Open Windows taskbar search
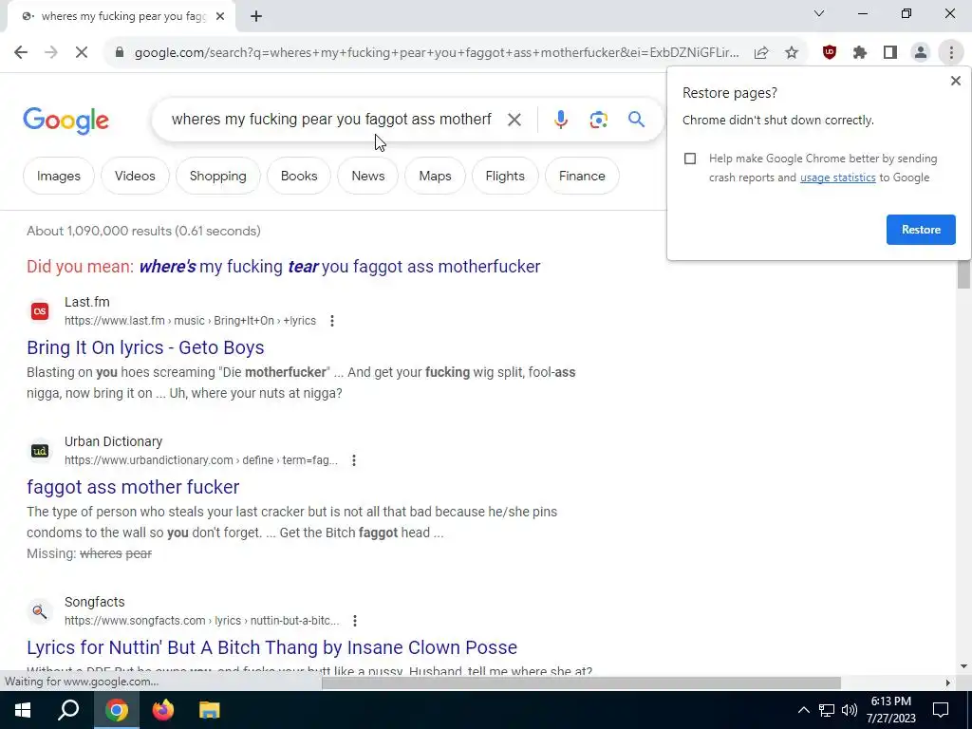This screenshot has width=972, height=729. 68,710
